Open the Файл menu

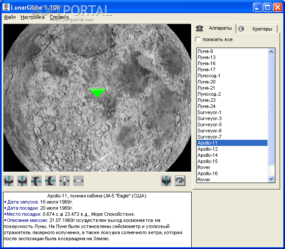[x=10, y=17]
